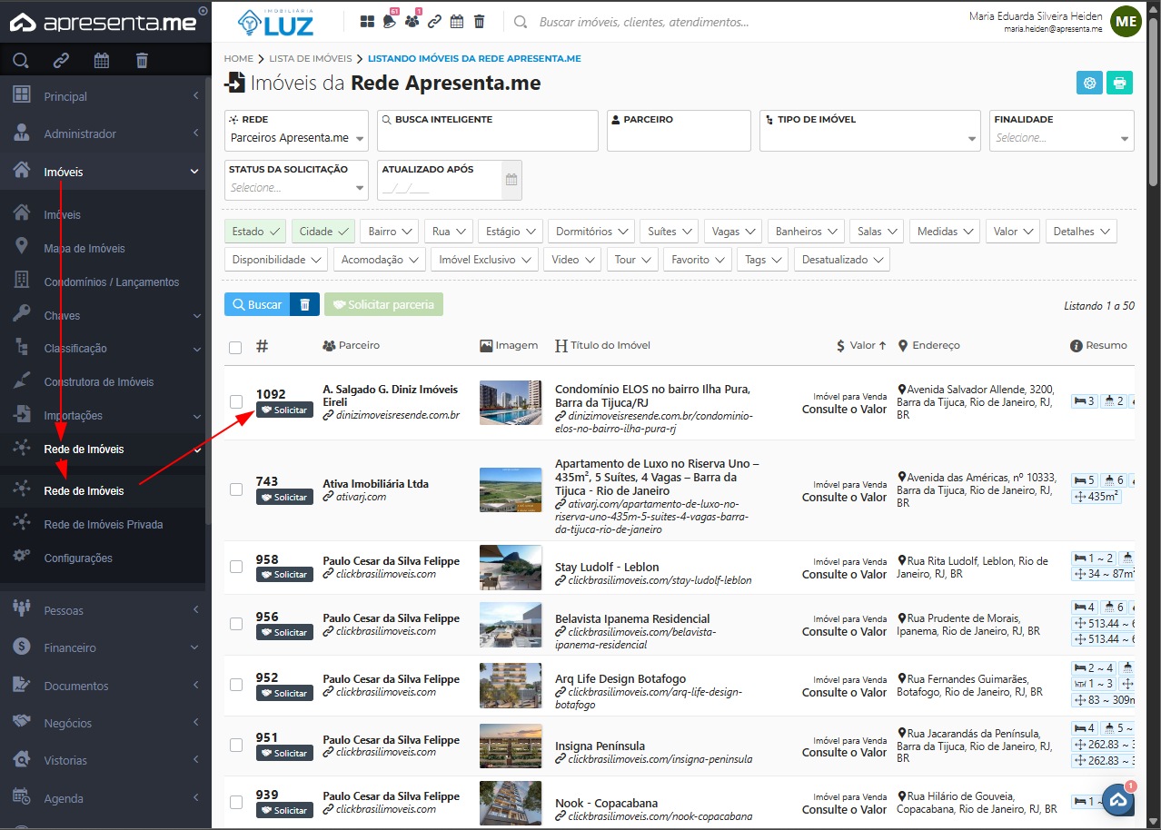The height and width of the screenshot is (830, 1161).
Task: Open the Status da Solicitação dropdown
Action: 296,188
